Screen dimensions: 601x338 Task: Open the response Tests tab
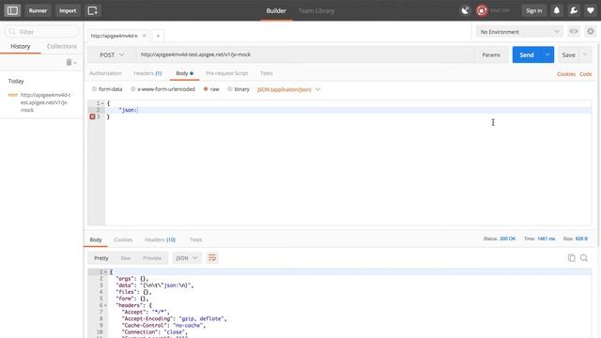(195, 239)
